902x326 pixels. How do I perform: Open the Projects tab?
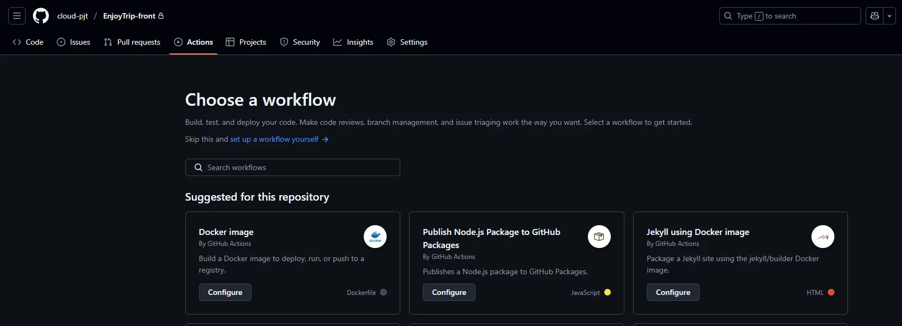[246, 42]
